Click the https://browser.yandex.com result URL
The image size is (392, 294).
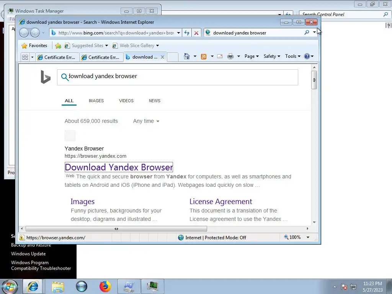(95, 156)
